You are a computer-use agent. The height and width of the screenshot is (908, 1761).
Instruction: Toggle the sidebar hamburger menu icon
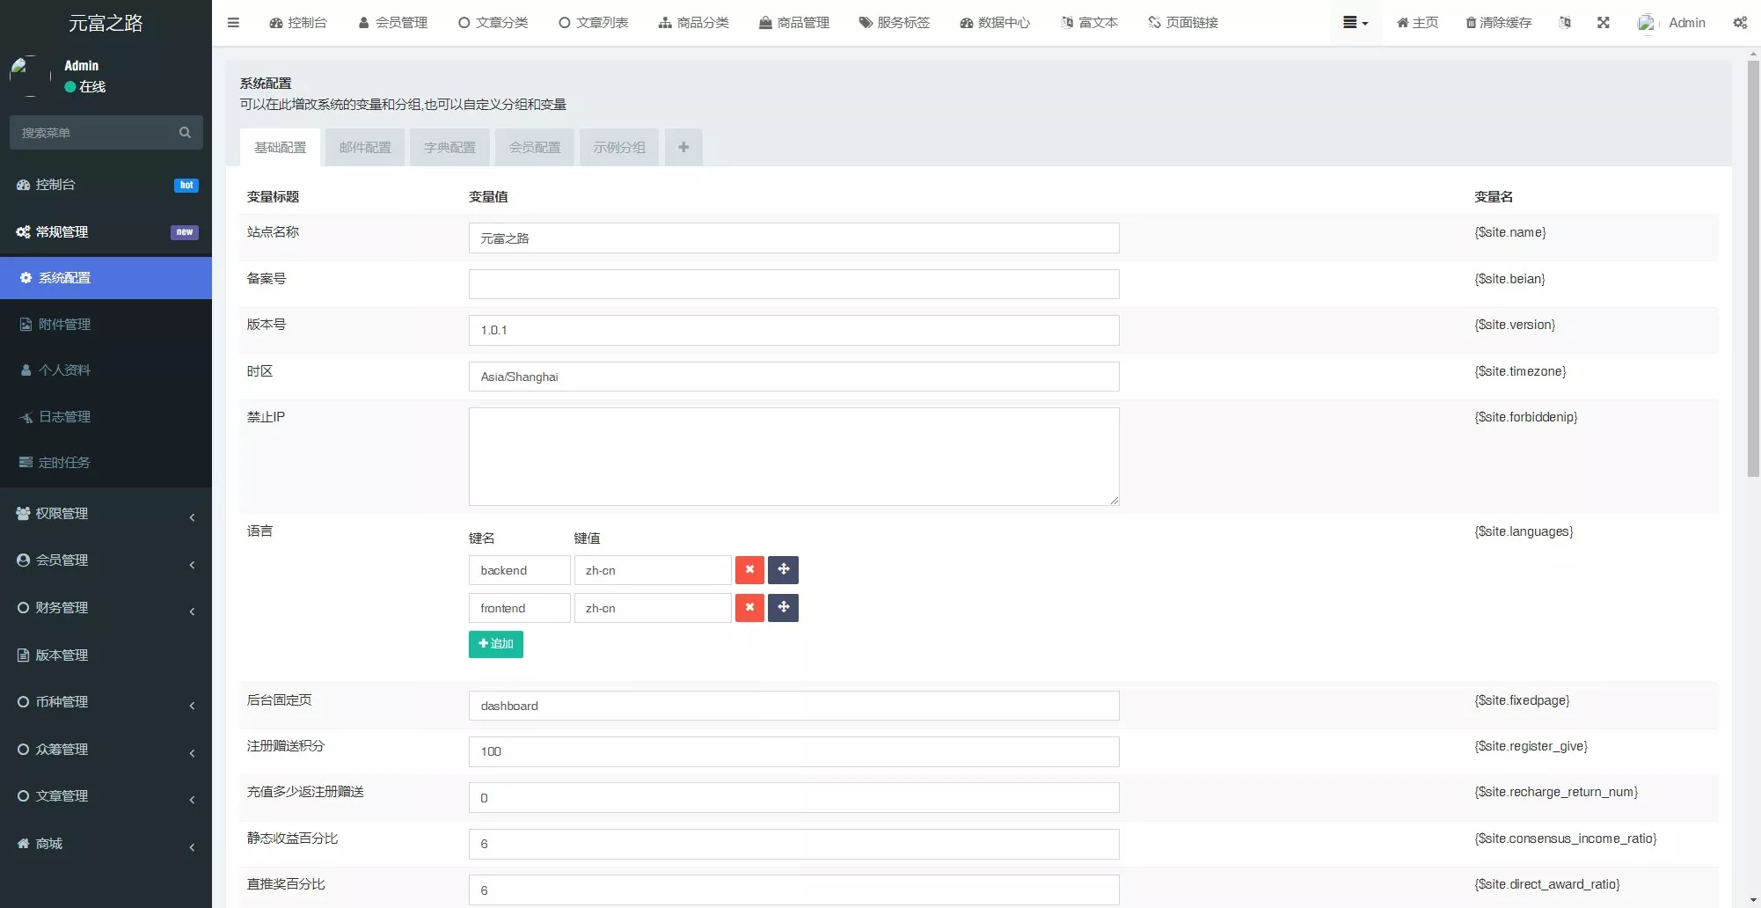coord(233,23)
